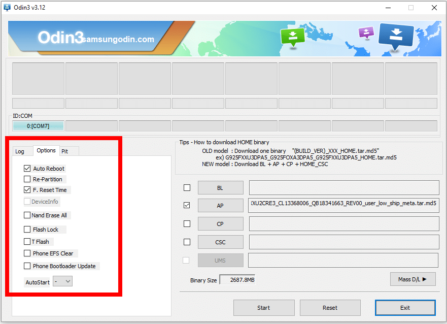
Task: Click the BL file path field
Action: point(344,188)
